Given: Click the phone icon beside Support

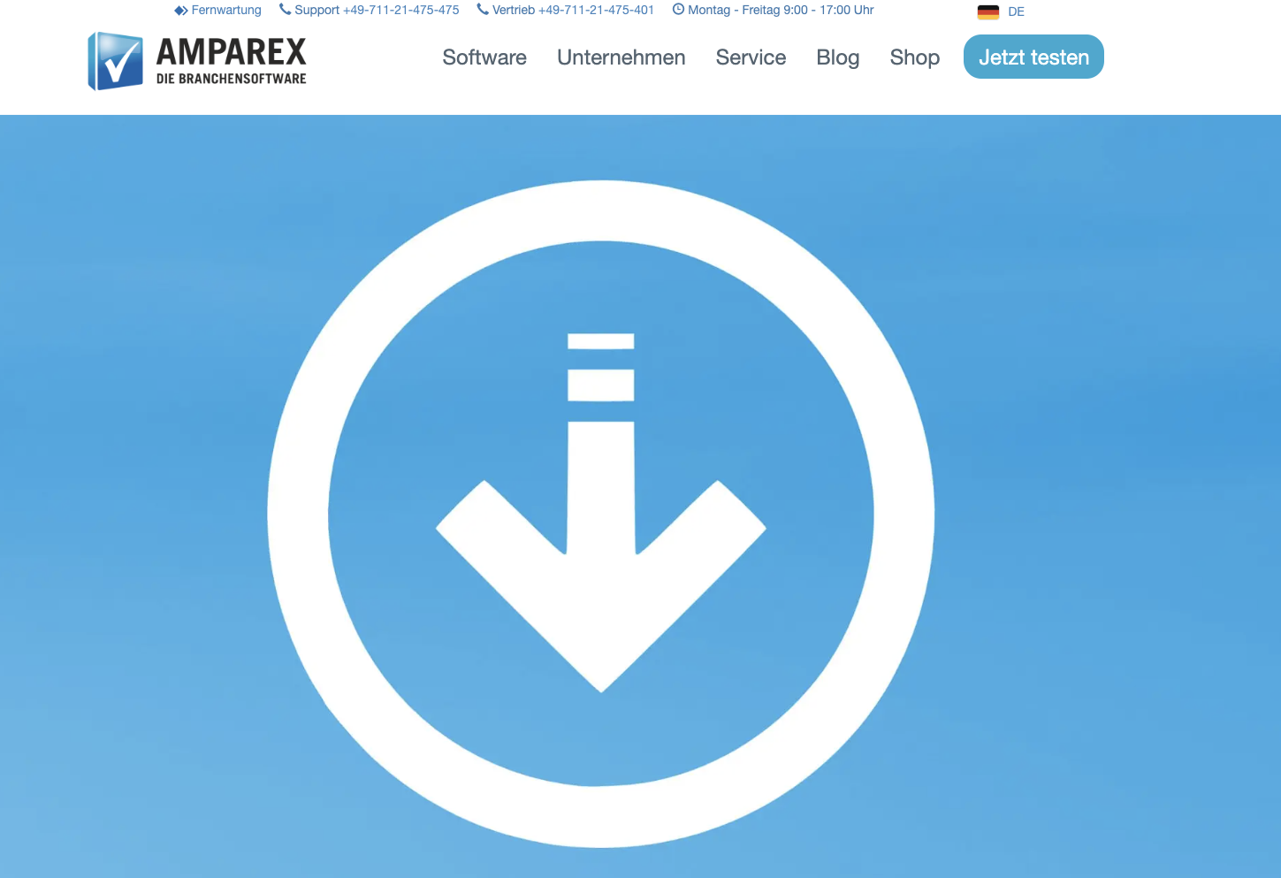Looking at the screenshot, I should [285, 10].
